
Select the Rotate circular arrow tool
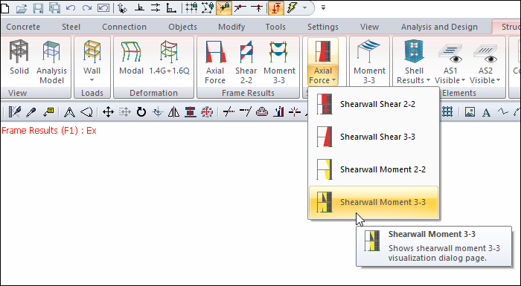pyautogui.click(x=141, y=112)
